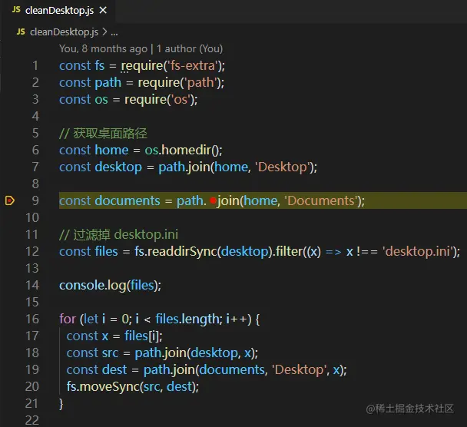This screenshot has width=467, height=427.
Task: Click 'require' on line 2
Action: pos(159,83)
